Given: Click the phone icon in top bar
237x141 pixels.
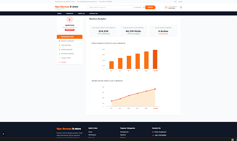Looking at the screenshot, I should point(100,1).
